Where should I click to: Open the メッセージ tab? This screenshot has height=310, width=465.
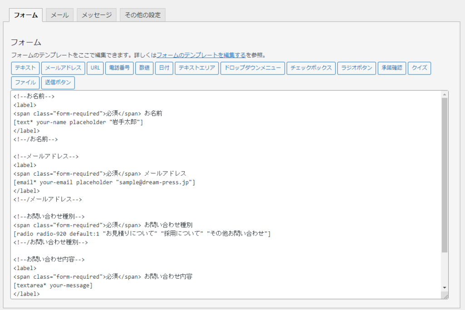point(97,15)
